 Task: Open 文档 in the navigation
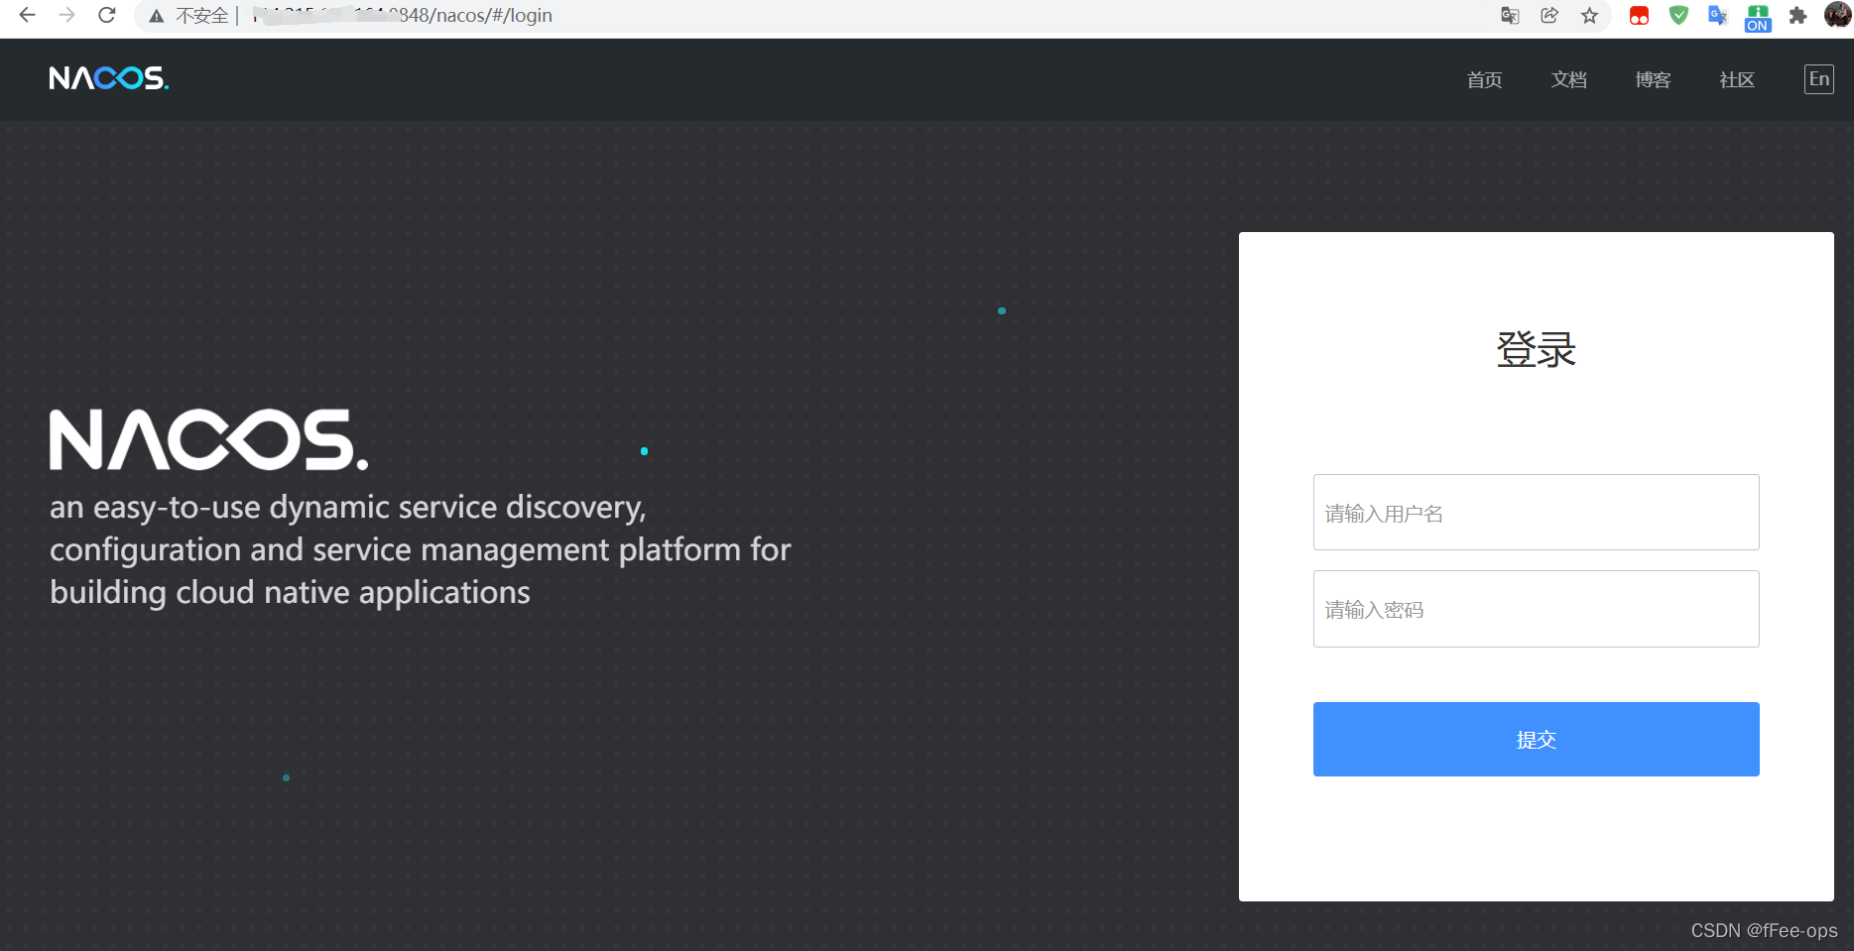pyautogui.click(x=1568, y=79)
